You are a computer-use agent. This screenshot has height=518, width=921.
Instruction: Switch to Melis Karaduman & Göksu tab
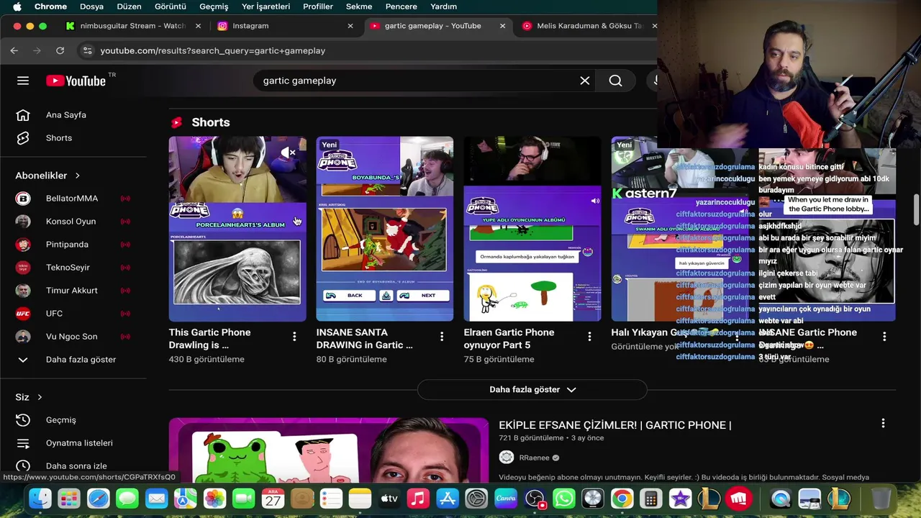pos(589,26)
